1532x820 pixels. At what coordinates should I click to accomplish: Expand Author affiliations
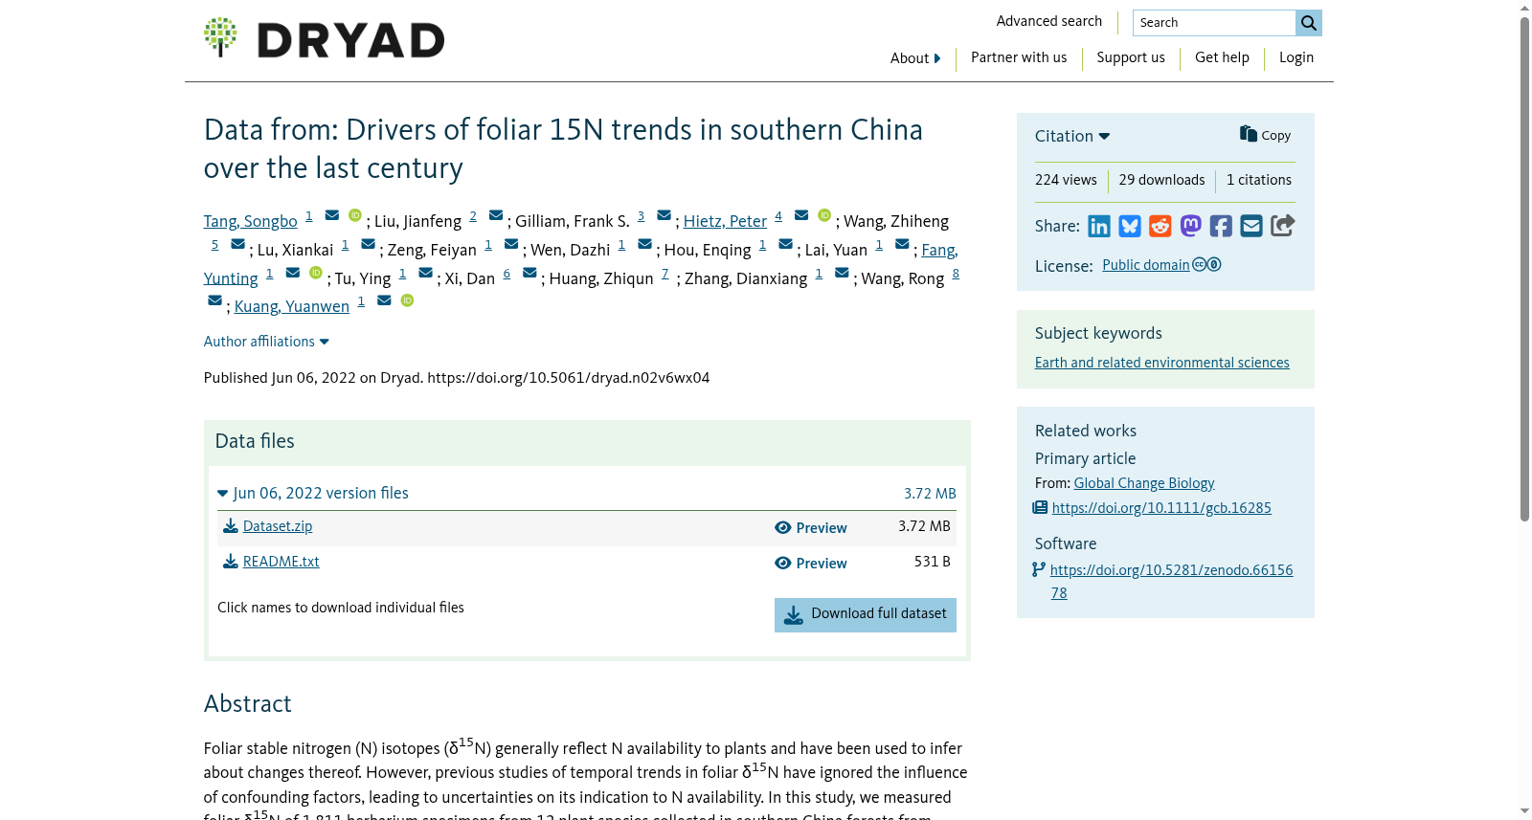(x=266, y=342)
